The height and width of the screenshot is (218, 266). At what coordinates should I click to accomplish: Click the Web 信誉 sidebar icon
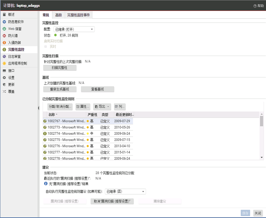(x=4, y=29)
